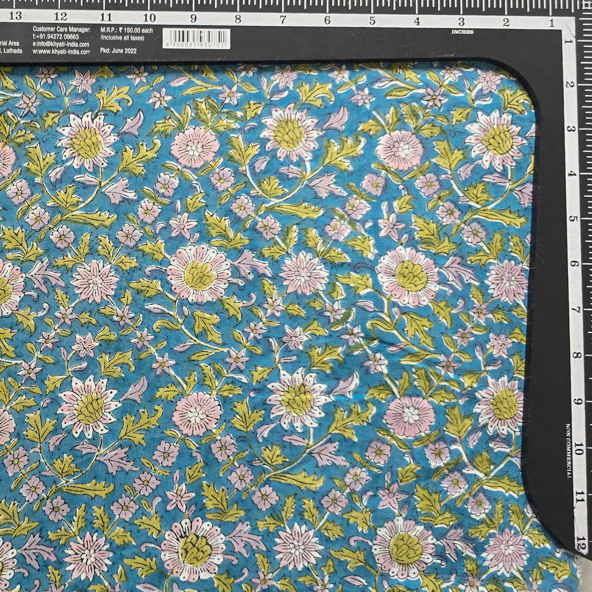Open the www.khyati-india.com website link
Image resolution: width=592 pixels, height=592 pixels.
pyautogui.click(x=61, y=52)
